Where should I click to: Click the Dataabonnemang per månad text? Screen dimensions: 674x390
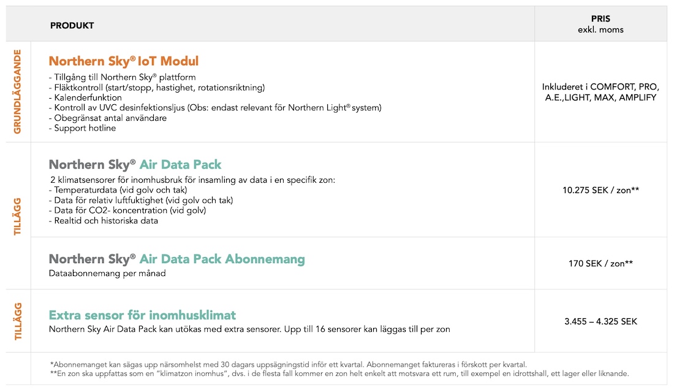(x=107, y=273)
